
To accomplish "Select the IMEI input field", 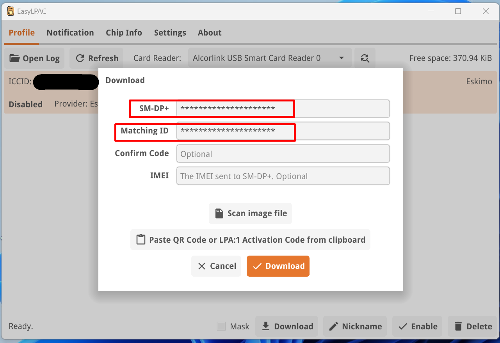I will [283, 176].
